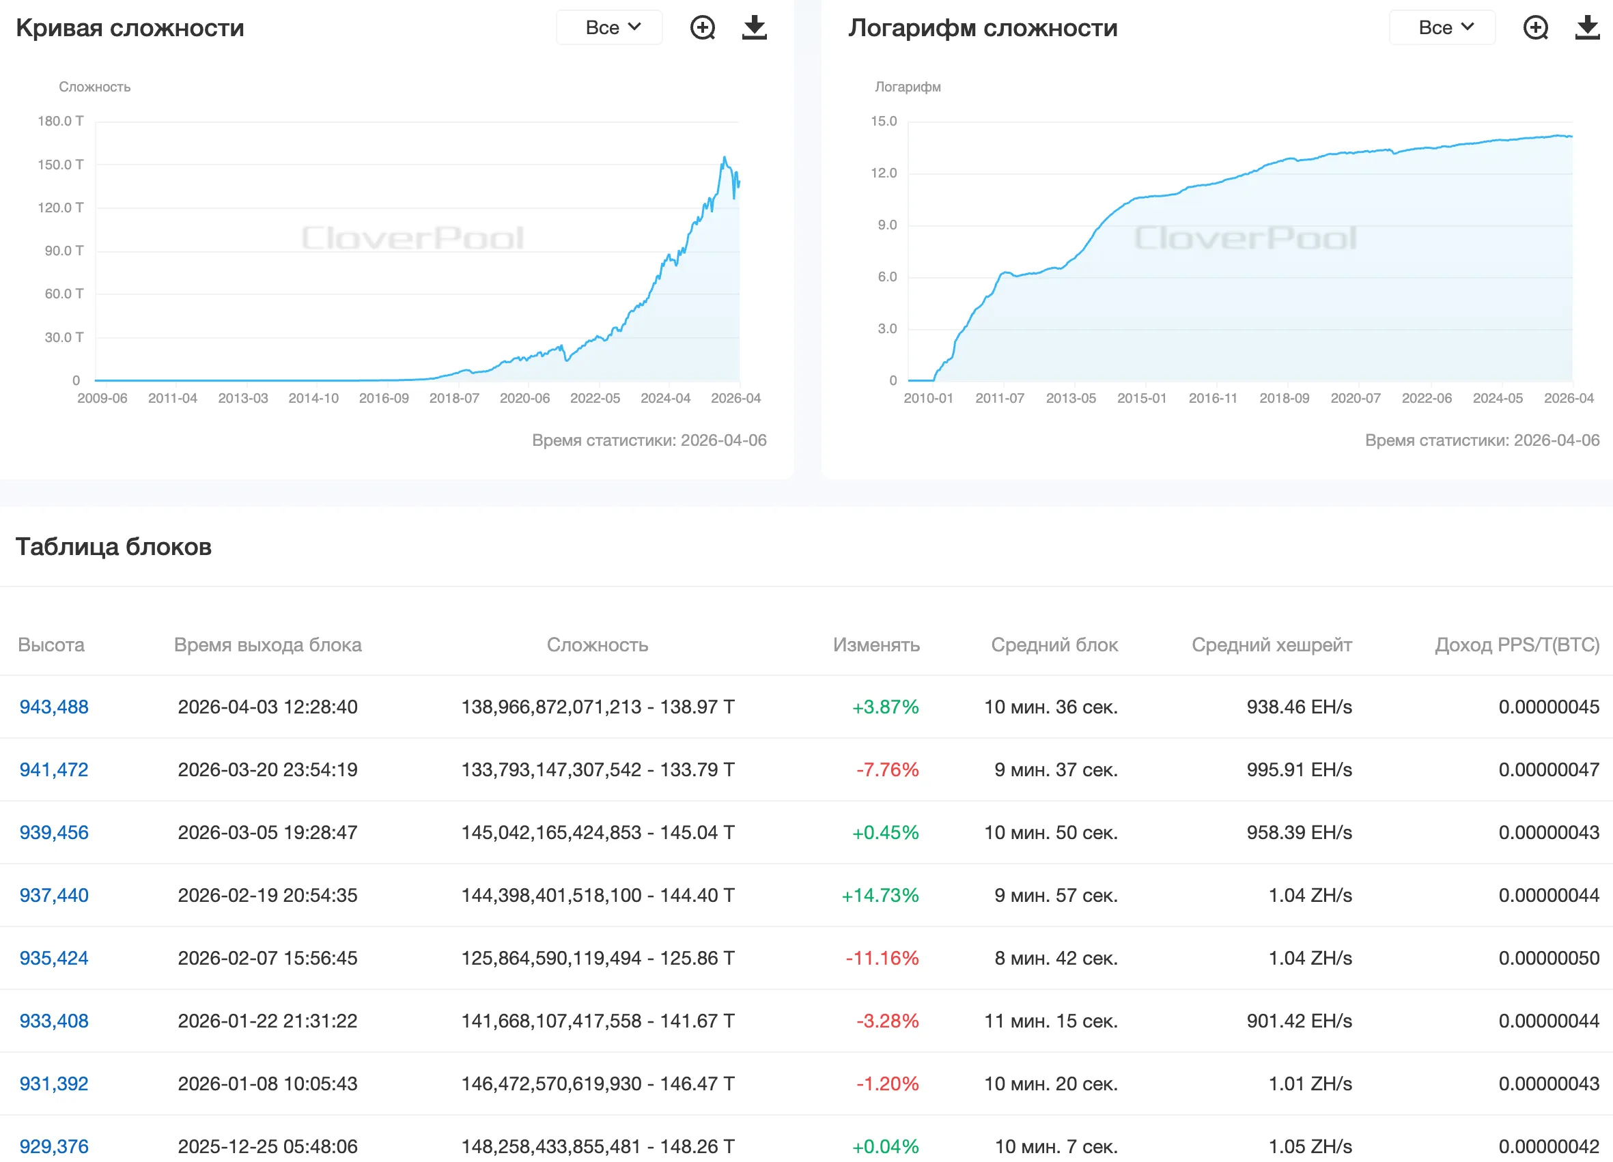Zoom in on the Логарифм сложности chart
The image size is (1613, 1162).
pyautogui.click(x=1535, y=28)
